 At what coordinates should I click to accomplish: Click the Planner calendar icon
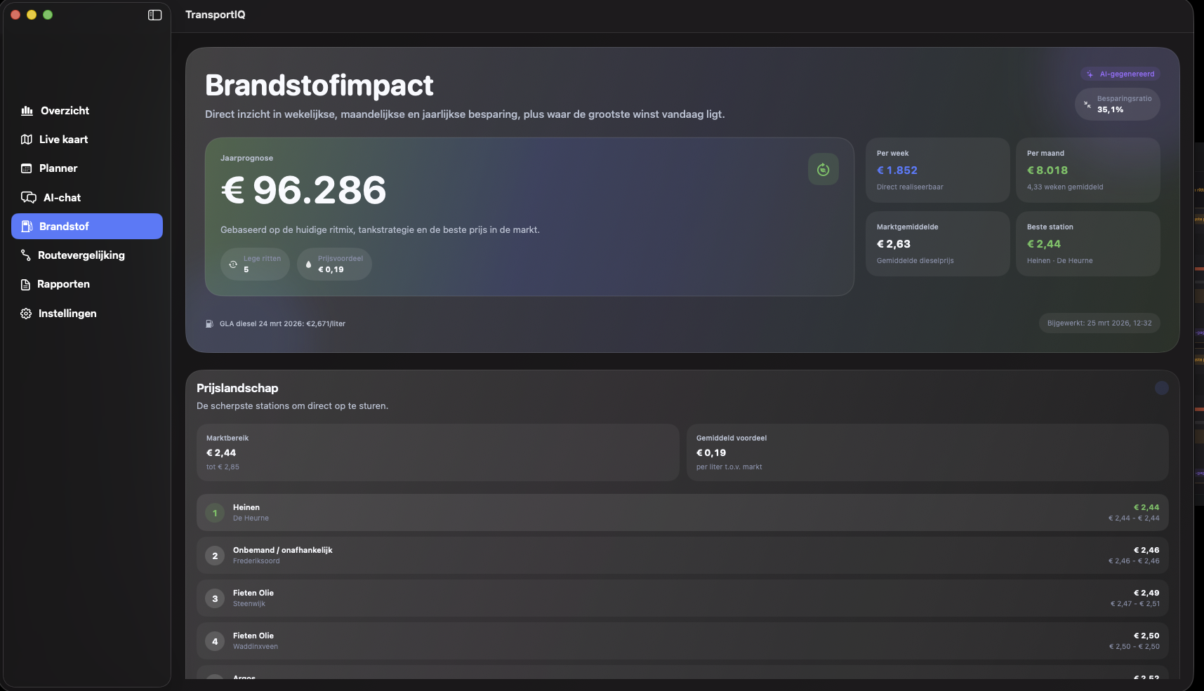coord(27,168)
